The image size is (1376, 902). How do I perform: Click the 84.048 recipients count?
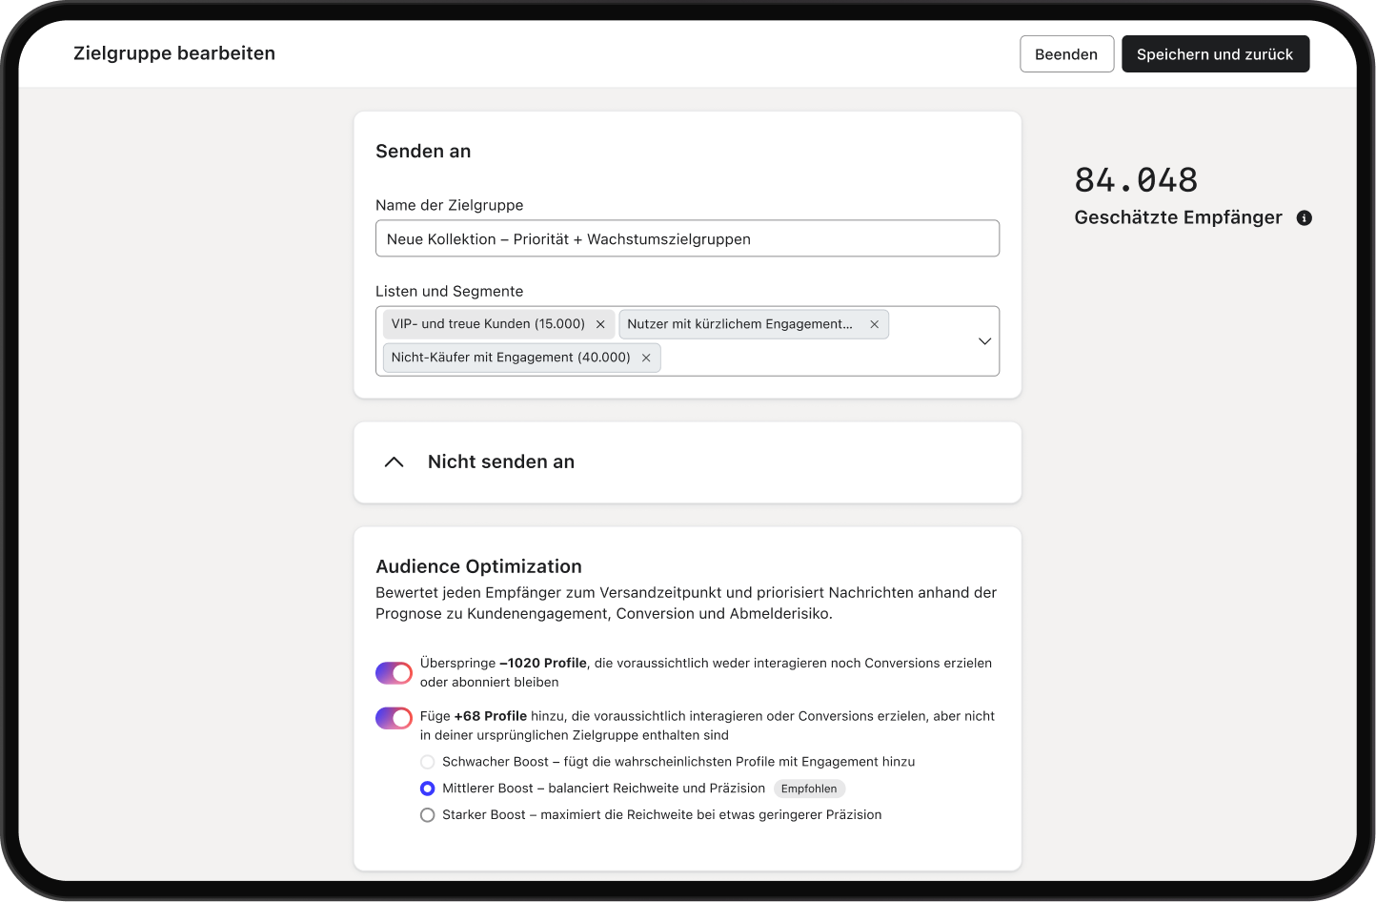pyautogui.click(x=1136, y=179)
